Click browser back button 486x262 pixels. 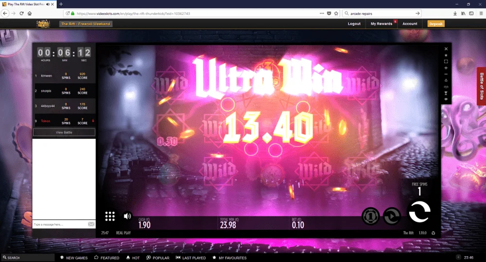[5, 13]
